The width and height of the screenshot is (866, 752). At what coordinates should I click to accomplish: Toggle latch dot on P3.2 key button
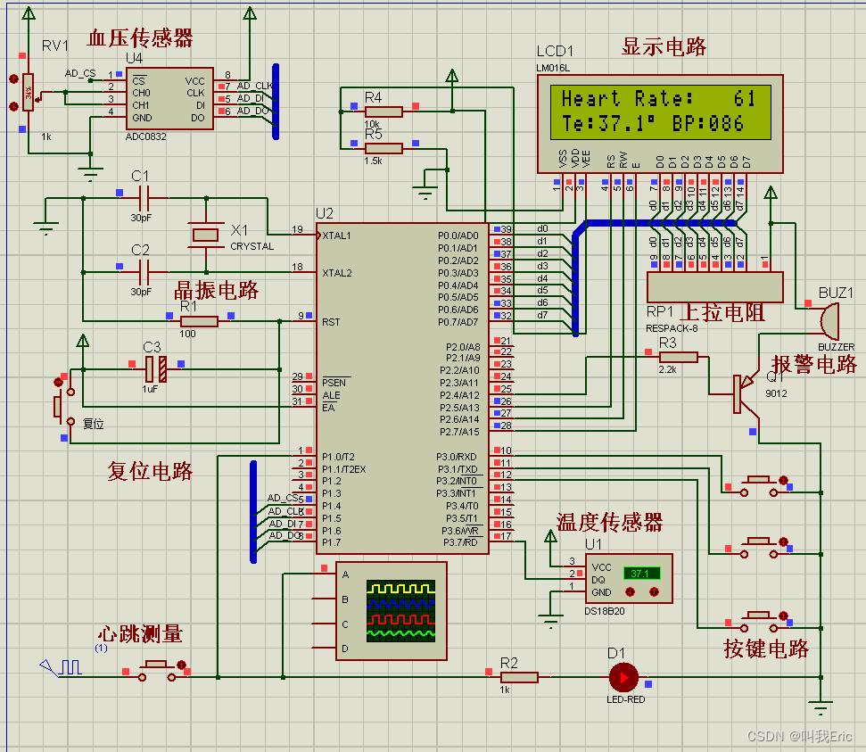[x=783, y=616]
